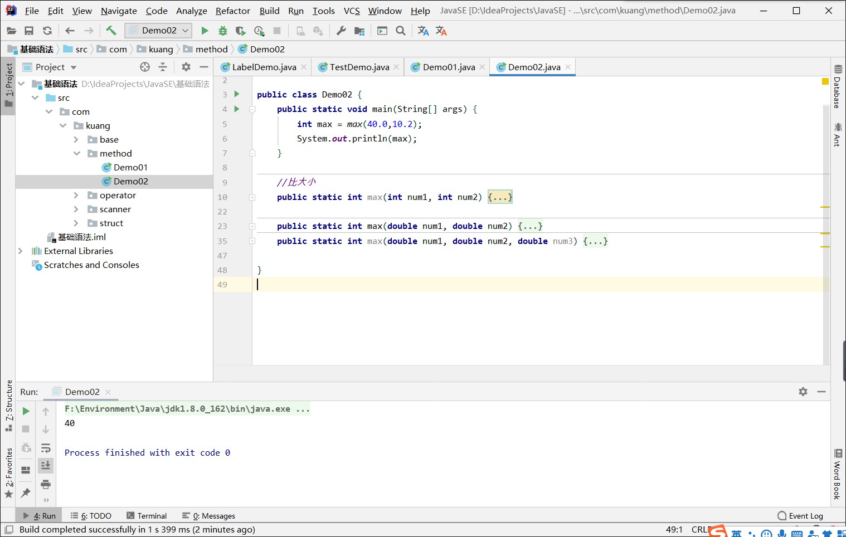Pin the Run tab with pin icon

tap(26, 493)
